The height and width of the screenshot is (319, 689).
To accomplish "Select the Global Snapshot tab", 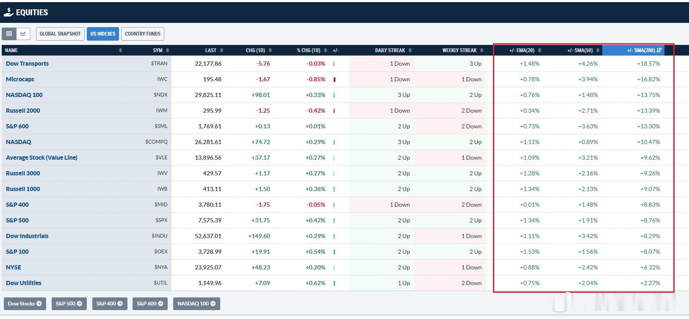I will pos(60,34).
